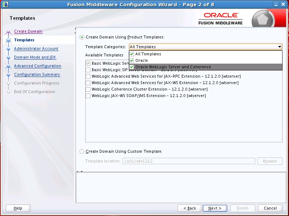This screenshot has height=216, width=289.
Task: Choose Oracle WebLogic Server and Coherence category
Action: tap(206, 67)
